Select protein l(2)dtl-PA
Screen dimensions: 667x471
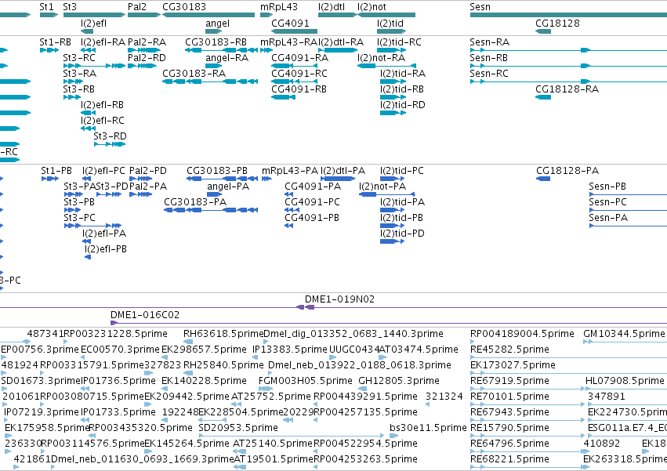point(343,171)
